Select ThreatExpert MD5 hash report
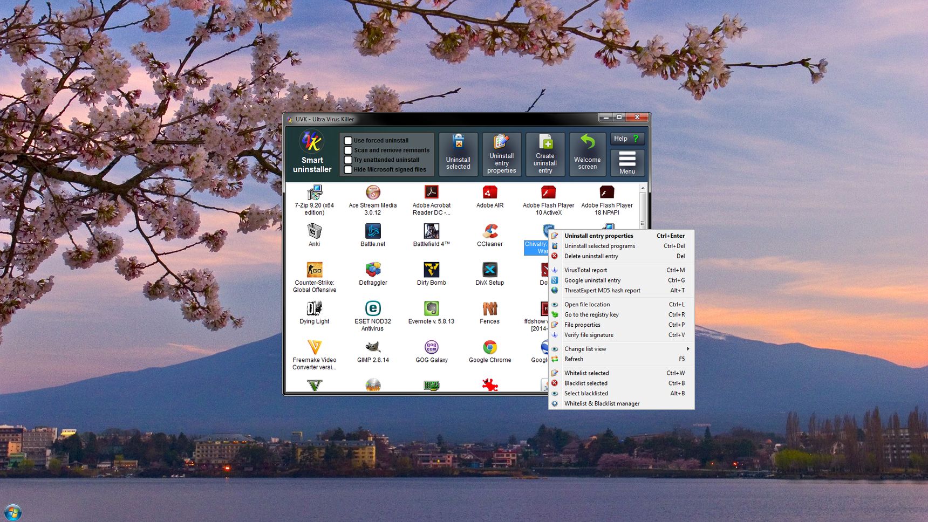 [621, 290]
